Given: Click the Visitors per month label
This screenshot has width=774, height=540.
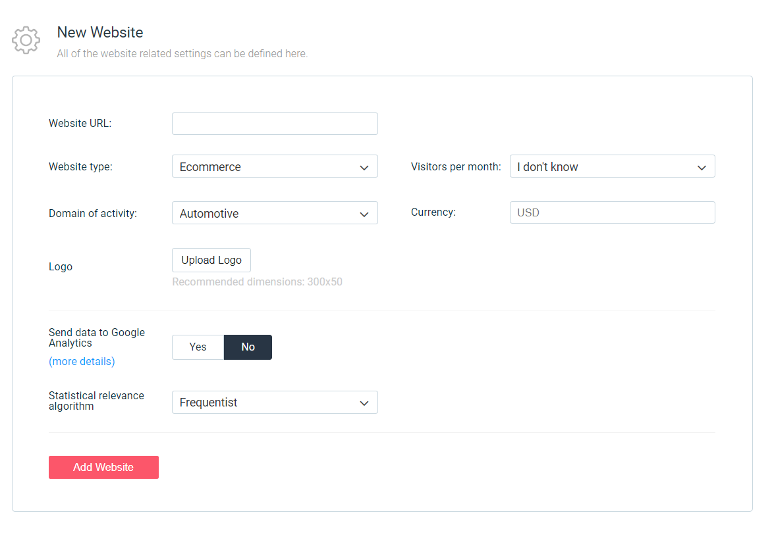Looking at the screenshot, I should (455, 166).
